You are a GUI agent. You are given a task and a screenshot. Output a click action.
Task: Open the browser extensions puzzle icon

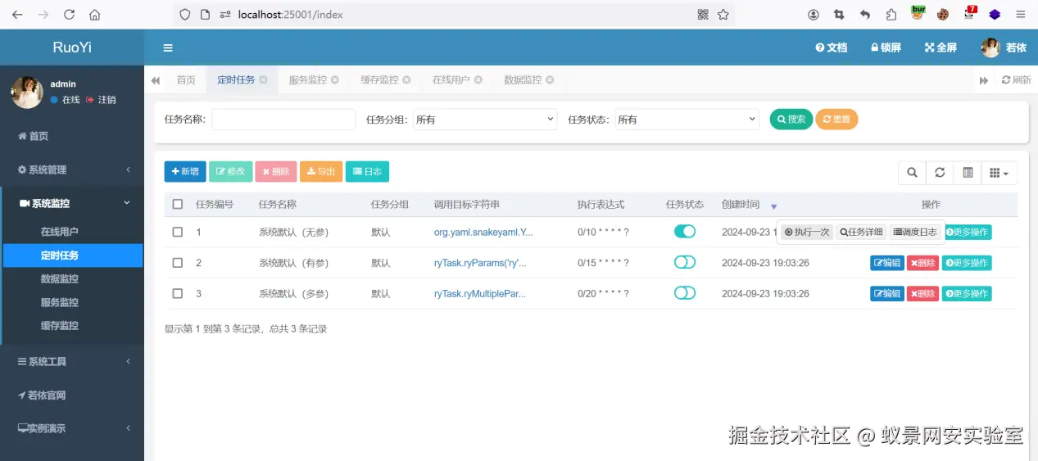pyautogui.click(x=891, y=14)
